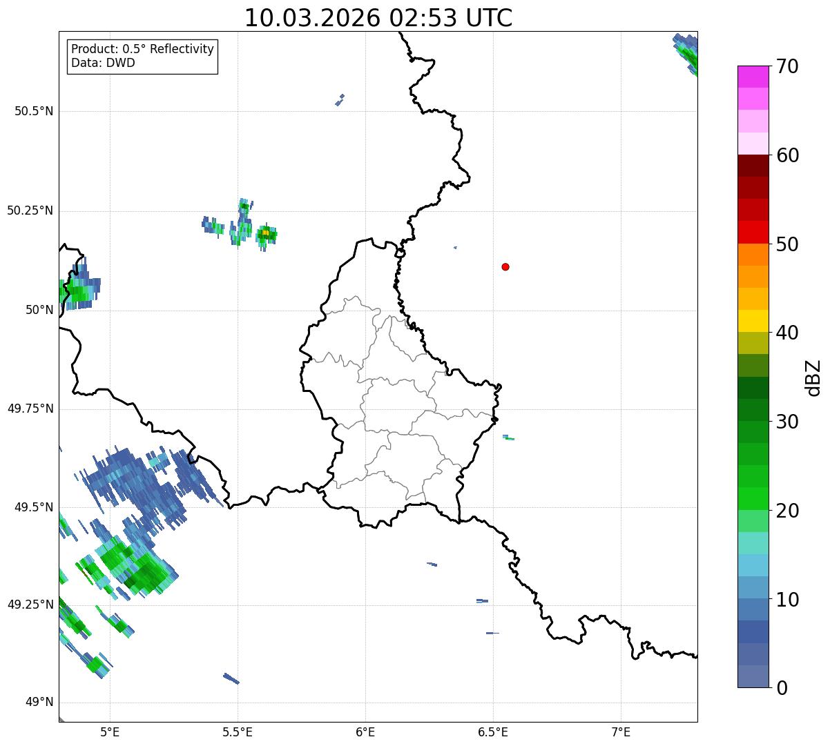Click the 49°N latitude label
The height and width of the screenshot is (746, 830).
[39, 703]
